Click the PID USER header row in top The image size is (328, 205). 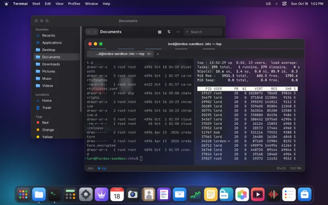click(247, 89)
